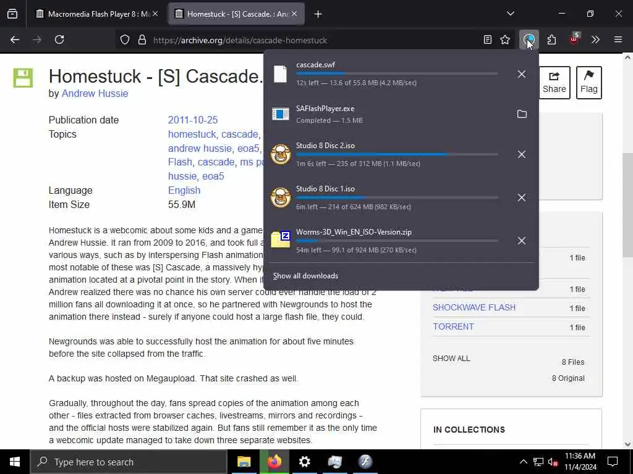The height and width of the screenshot is (474, 633).
Task: Share this archive item
Action: coord(554,82)
